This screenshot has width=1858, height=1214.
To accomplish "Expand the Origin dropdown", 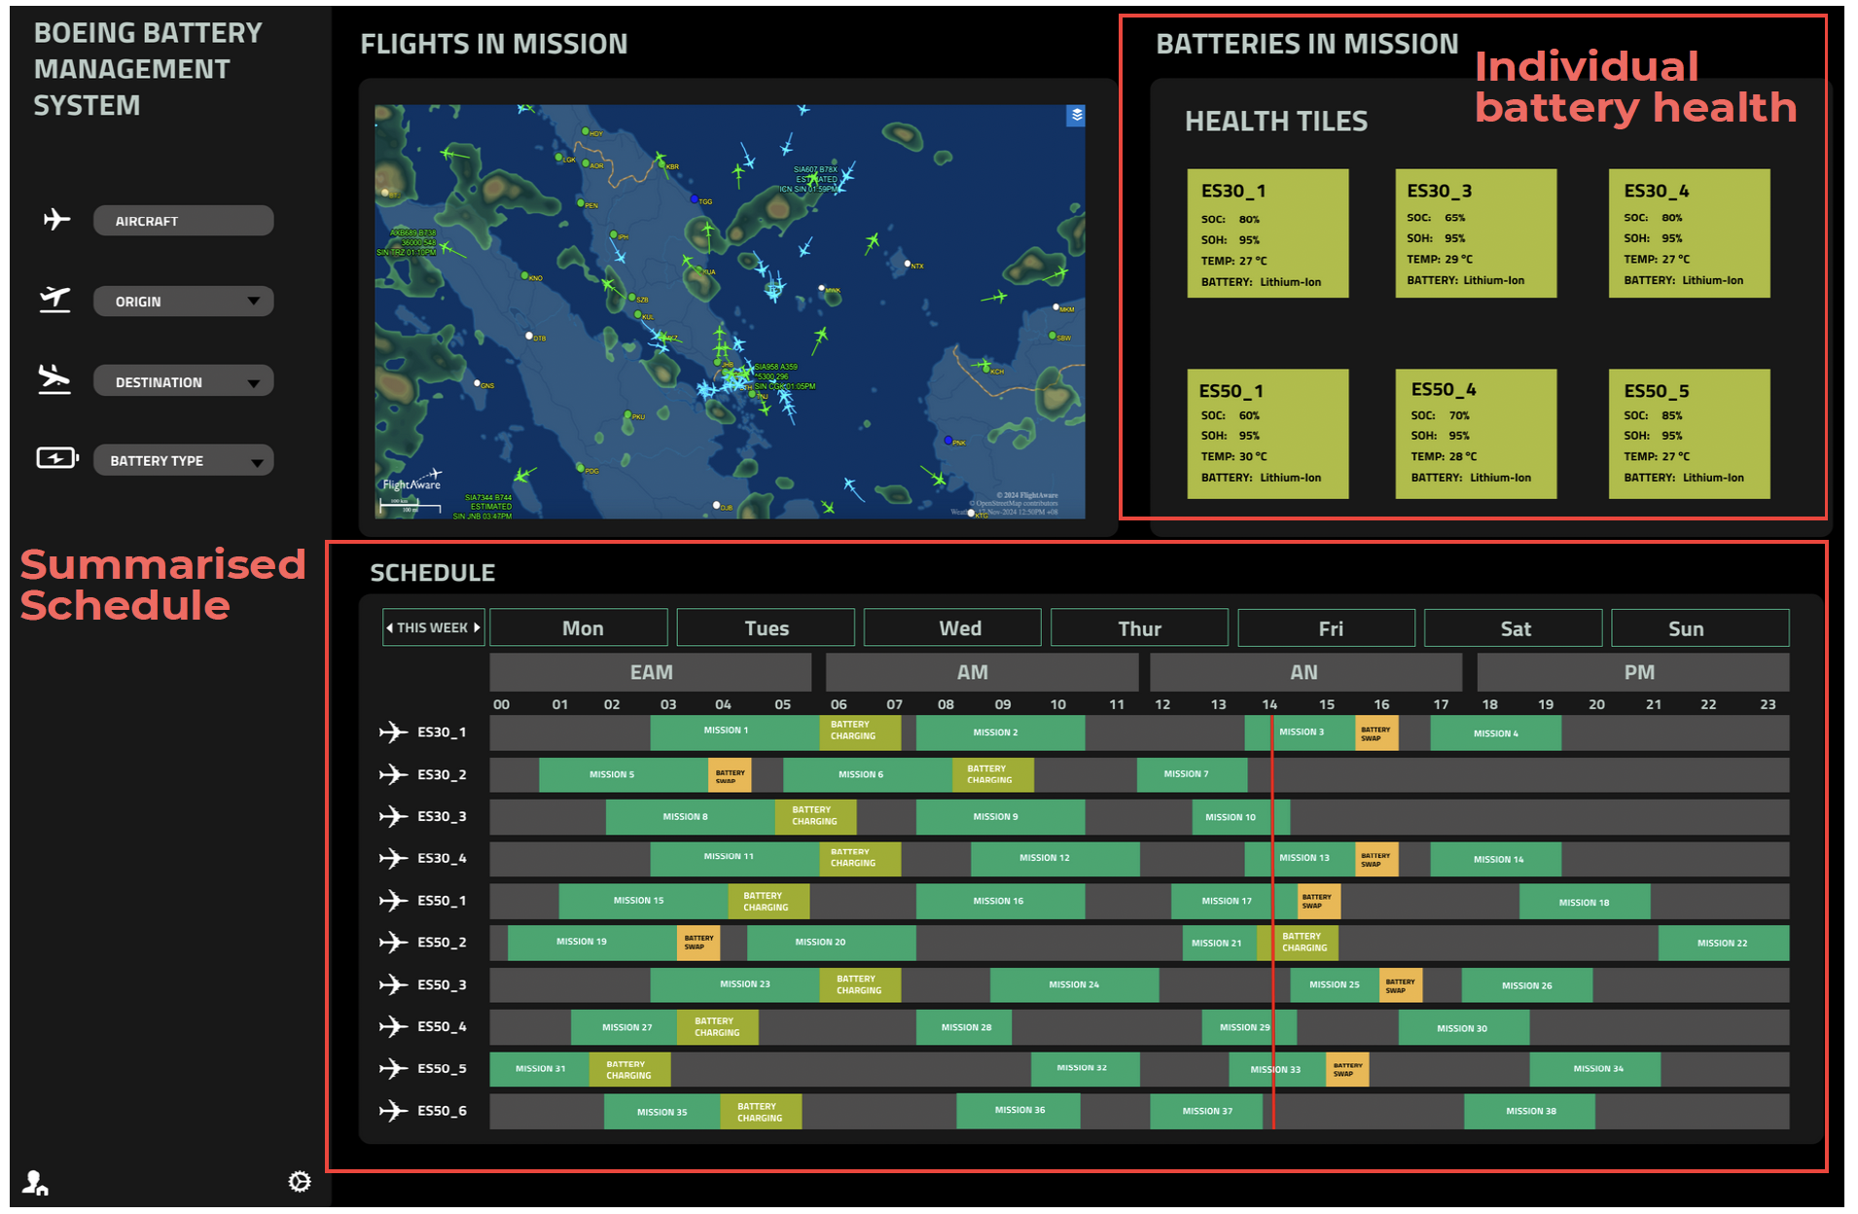I will coord(254,302).
